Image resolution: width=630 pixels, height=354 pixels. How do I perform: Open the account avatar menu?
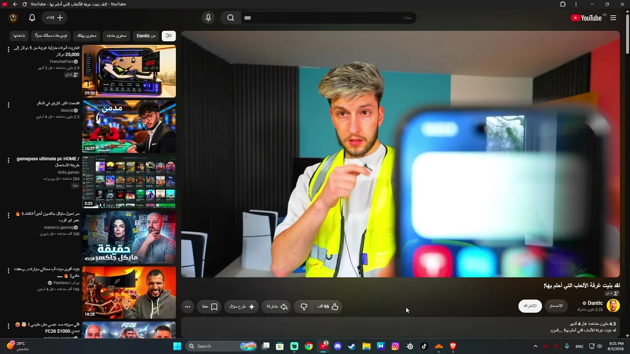click(13, 18)
